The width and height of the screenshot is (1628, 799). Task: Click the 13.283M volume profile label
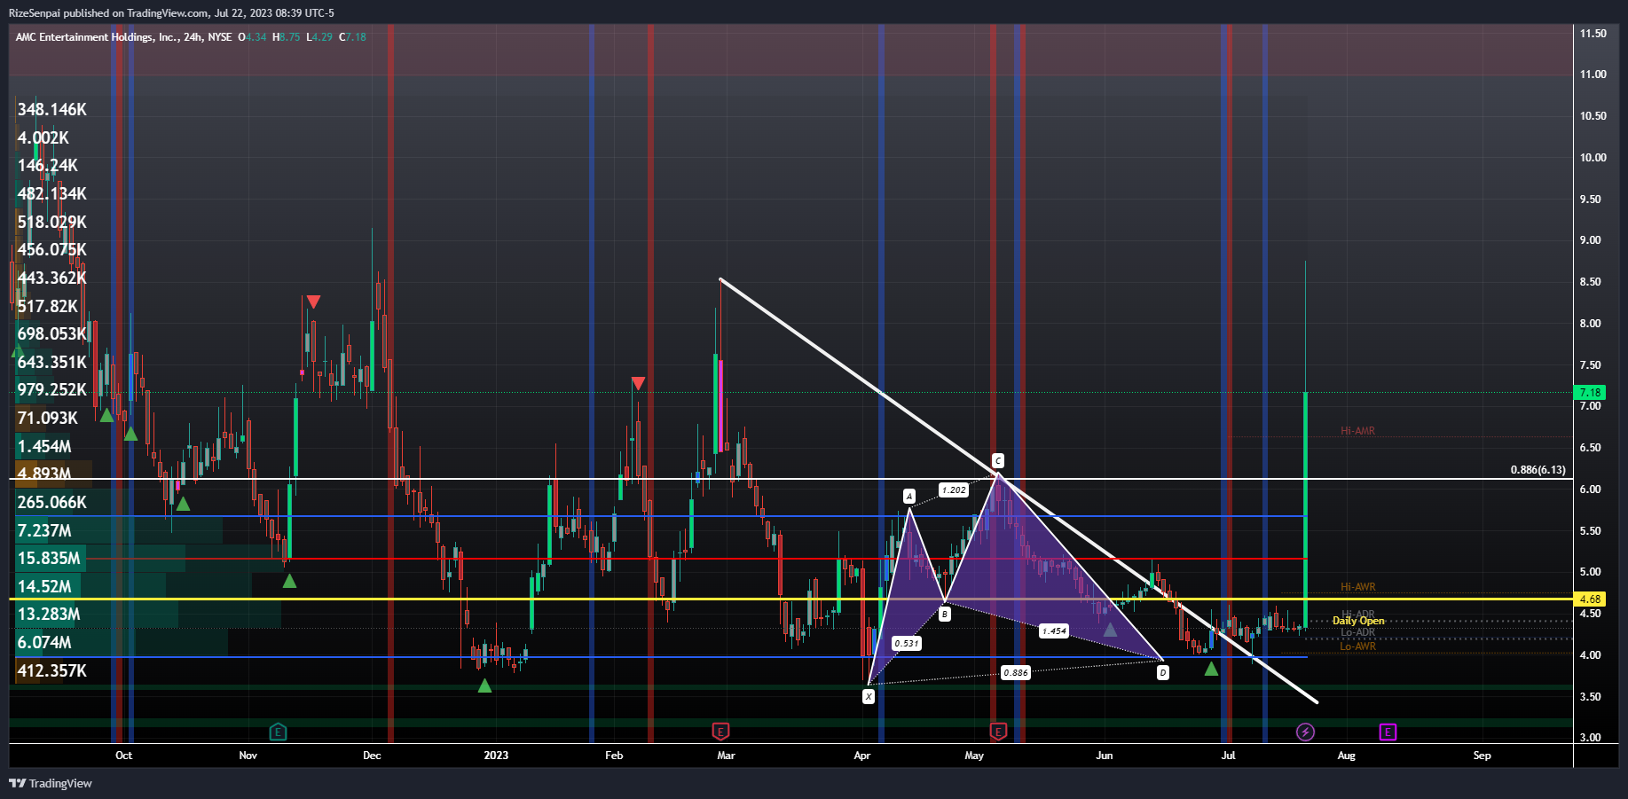coord(49,615)
